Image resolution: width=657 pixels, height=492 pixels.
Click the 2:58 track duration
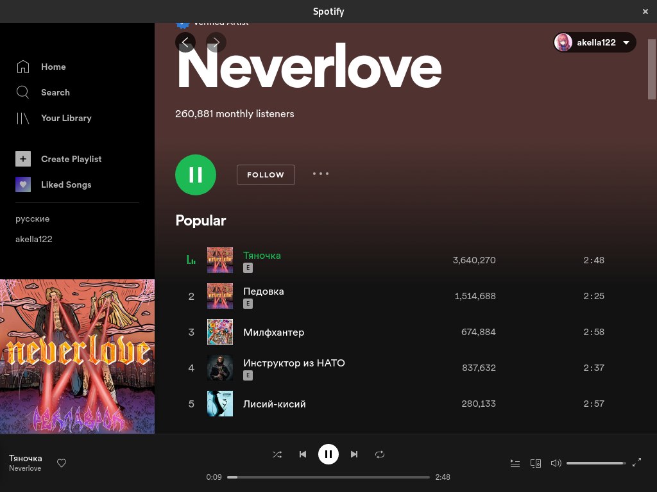point(593,332)
